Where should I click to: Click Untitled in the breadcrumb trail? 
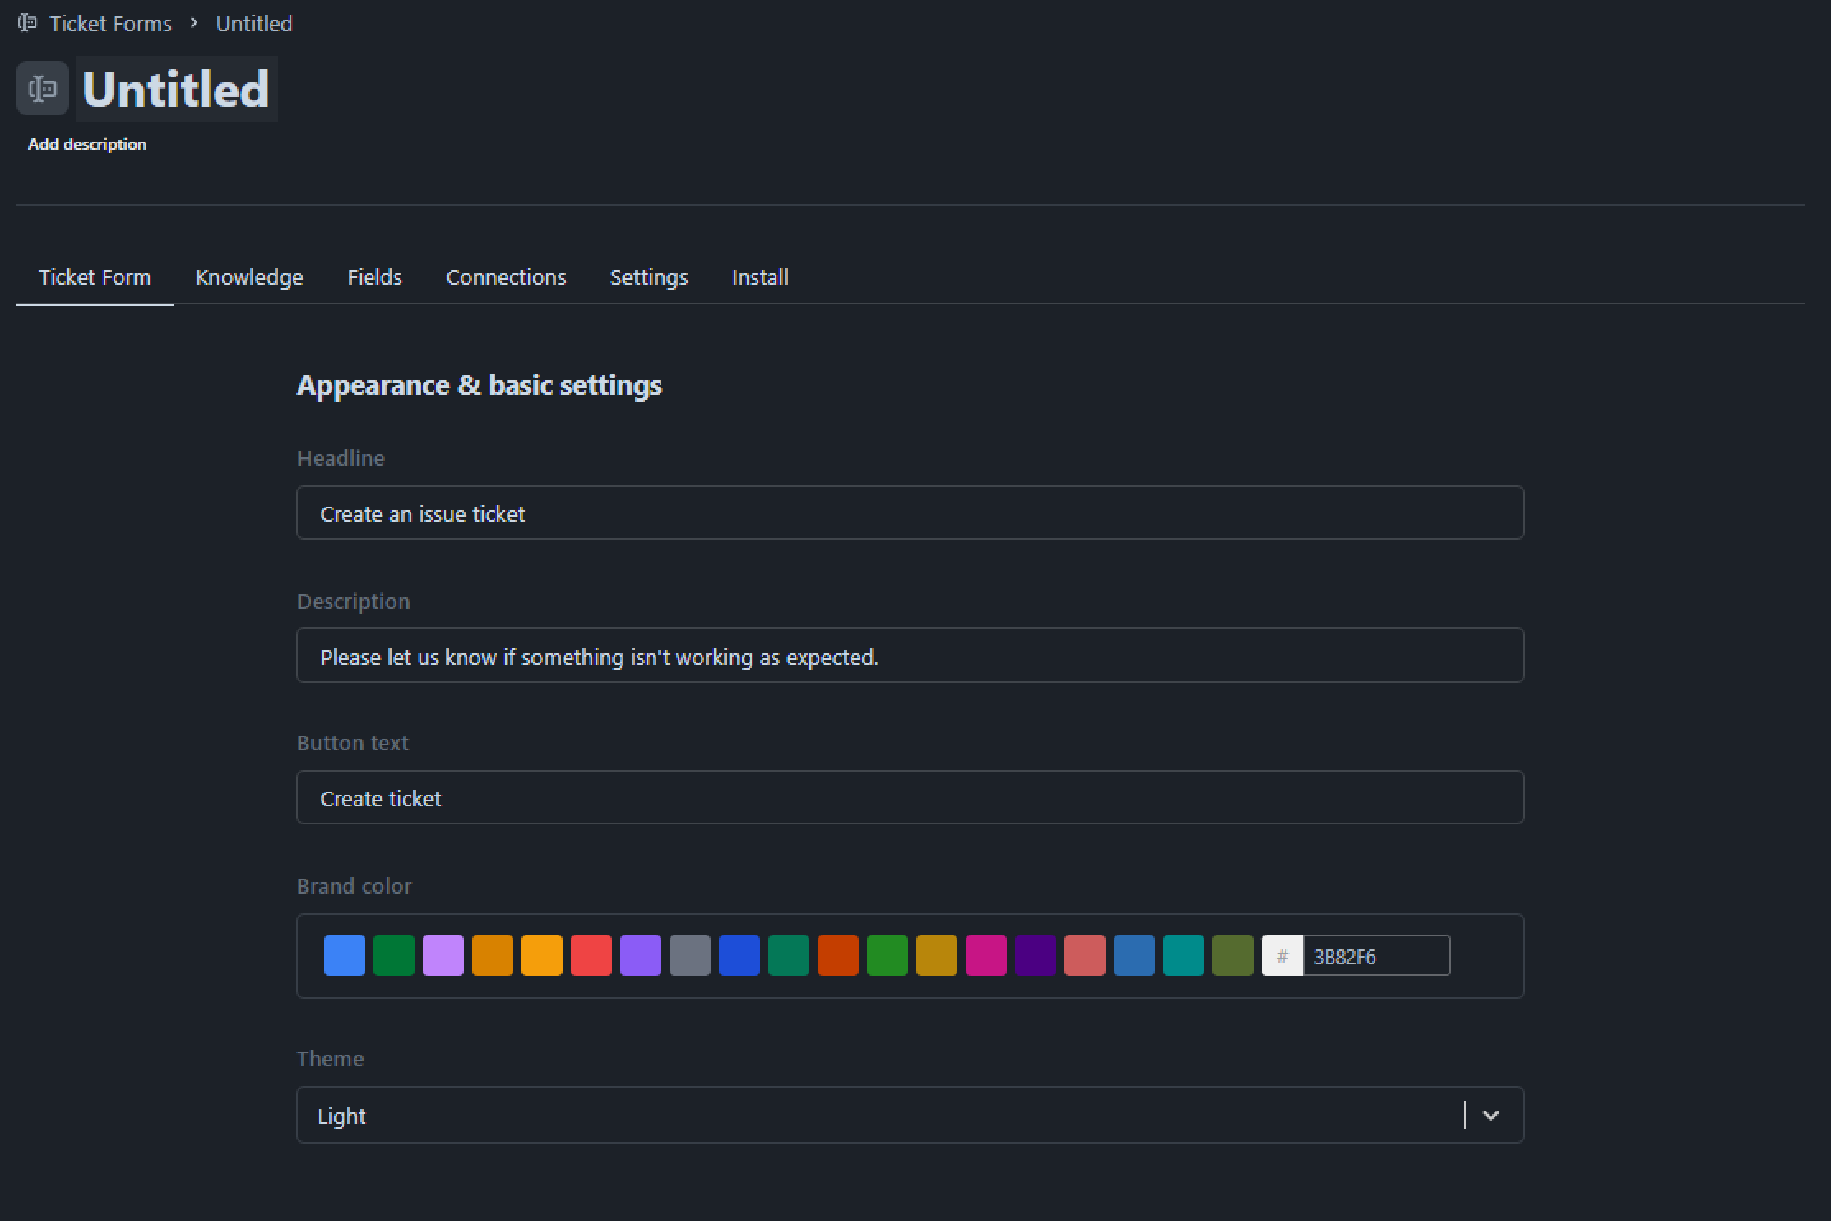(253, 23)
